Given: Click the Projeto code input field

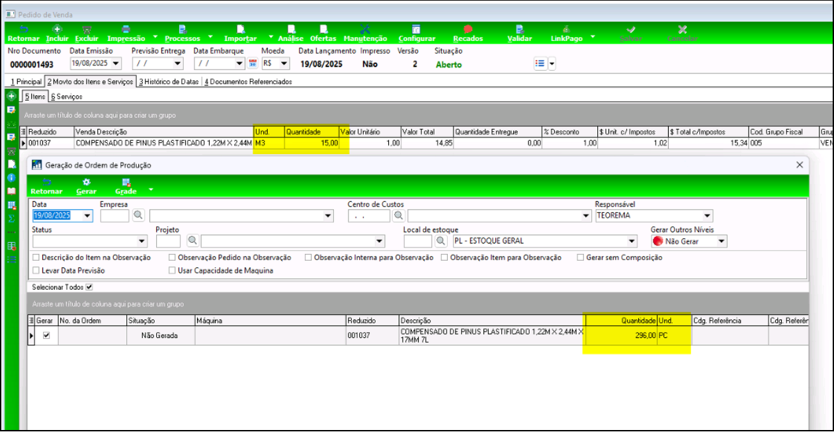Looking at the screenshot, I should pos(168,241).
